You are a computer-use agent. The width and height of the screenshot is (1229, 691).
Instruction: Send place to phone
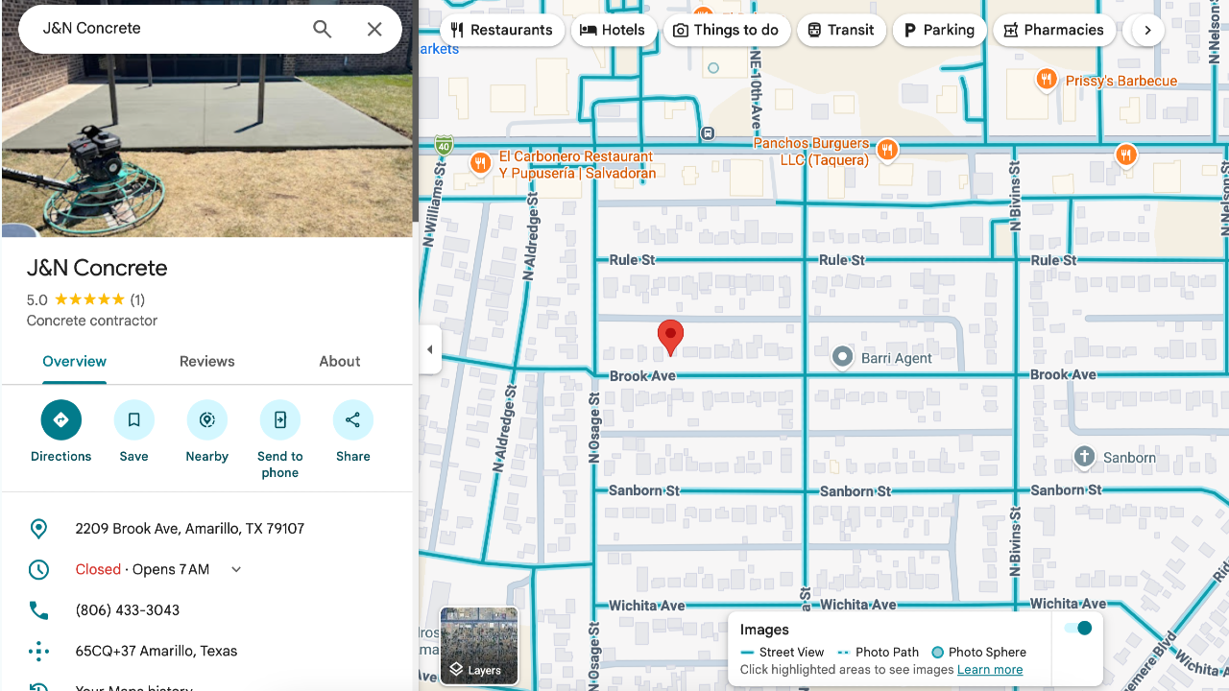(x=280, y=420)
